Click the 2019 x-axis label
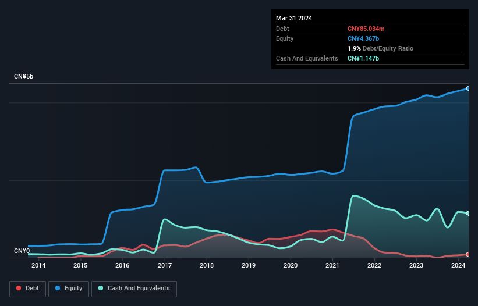Screen dimensions: 478x306 click(x=249, y=265)
